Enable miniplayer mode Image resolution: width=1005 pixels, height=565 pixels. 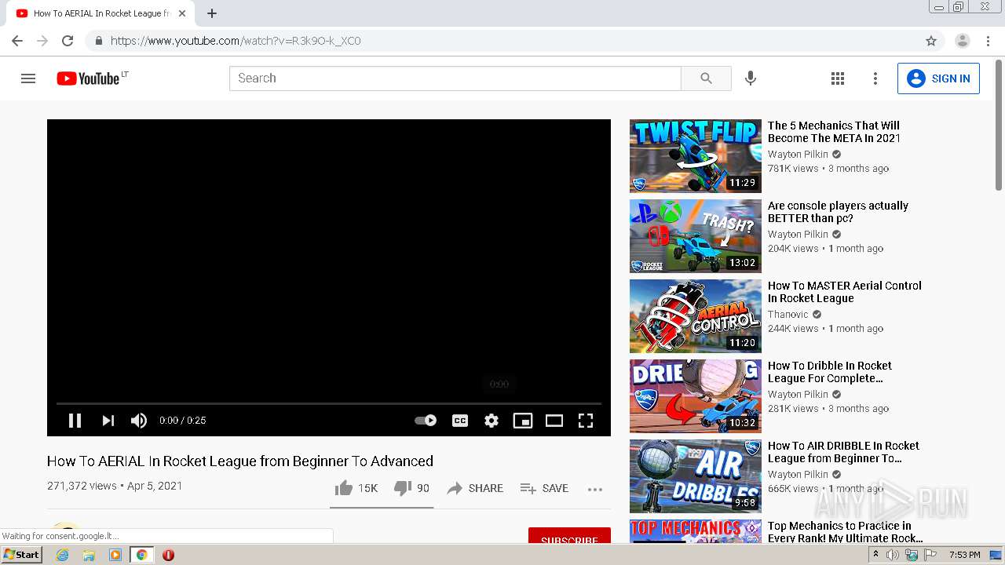click(x=523, y=421)
